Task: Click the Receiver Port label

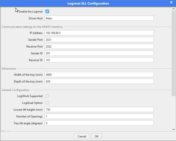Action: click(x=34, y=46)
